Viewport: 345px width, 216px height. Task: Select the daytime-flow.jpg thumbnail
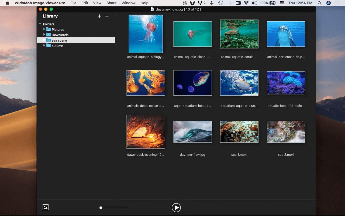pos(192,132)
